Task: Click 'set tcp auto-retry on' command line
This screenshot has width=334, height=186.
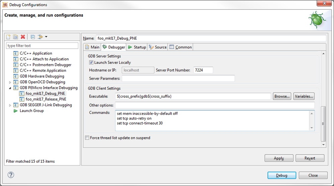Action: (134, 119)
